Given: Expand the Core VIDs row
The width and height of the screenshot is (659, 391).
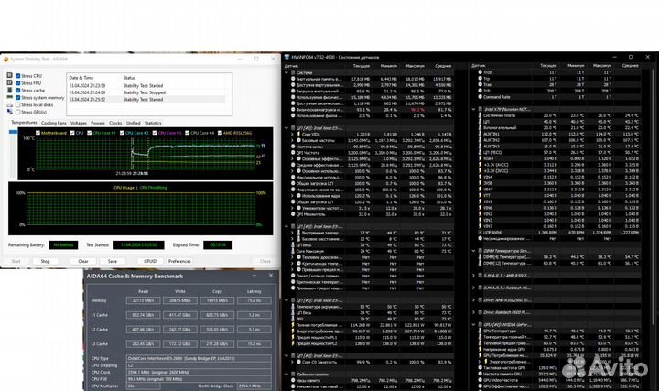Looking at the screenshot, I should [293, 134].
